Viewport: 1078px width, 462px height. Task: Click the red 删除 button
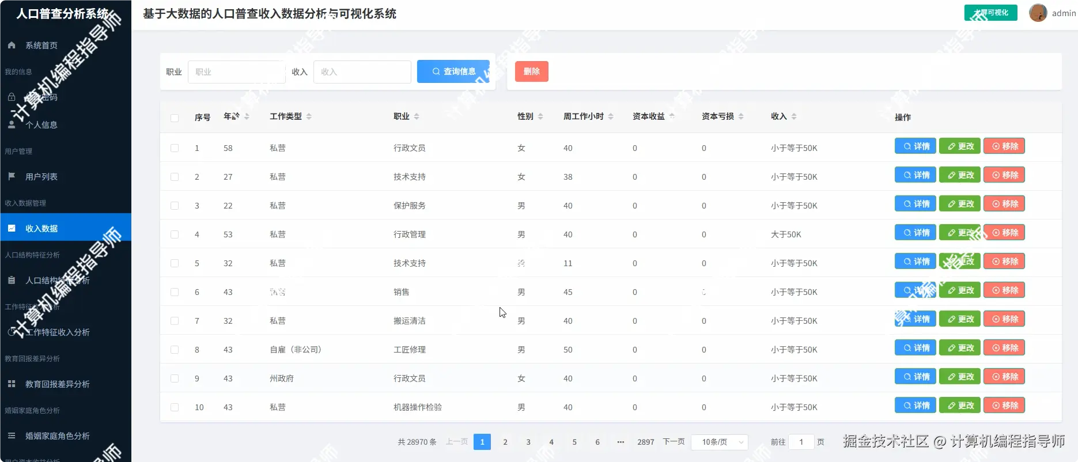point(531,71)
